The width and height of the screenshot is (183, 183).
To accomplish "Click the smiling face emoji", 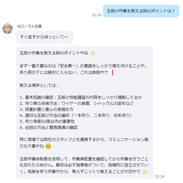I will click(x=48, y=146).
